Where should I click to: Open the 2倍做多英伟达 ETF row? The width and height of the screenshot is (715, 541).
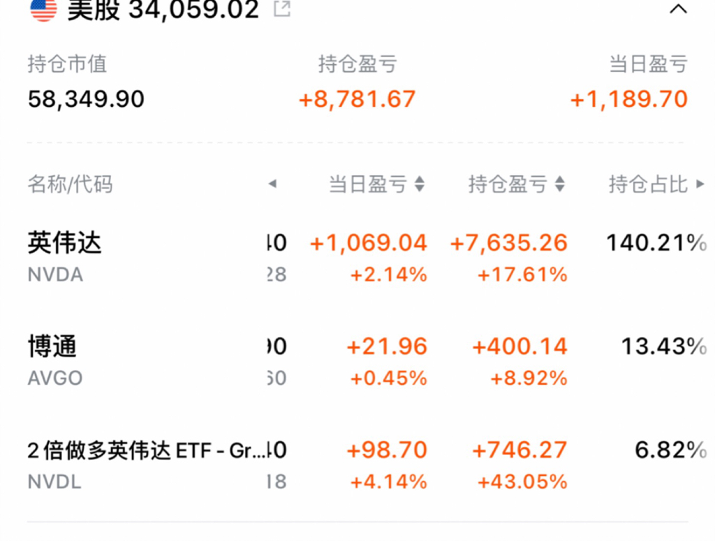pos(357,465)
